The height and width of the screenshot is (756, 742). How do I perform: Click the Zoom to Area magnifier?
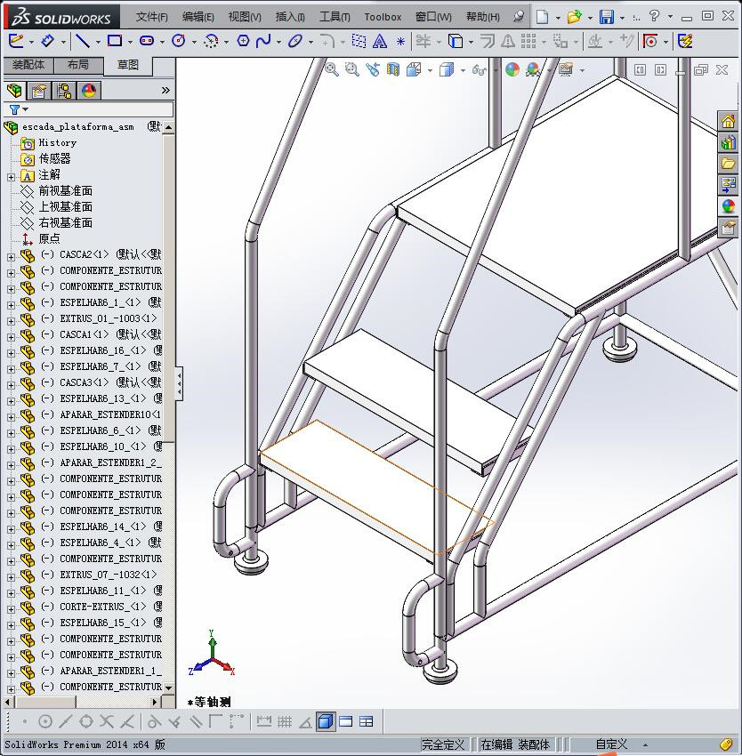tap(352, 69)
